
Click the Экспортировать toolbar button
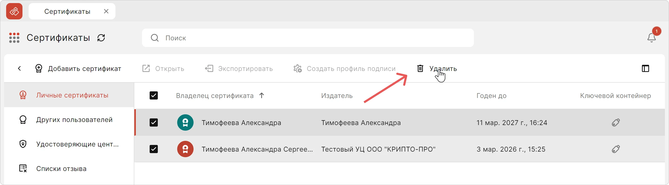click(x=239, y=68)
